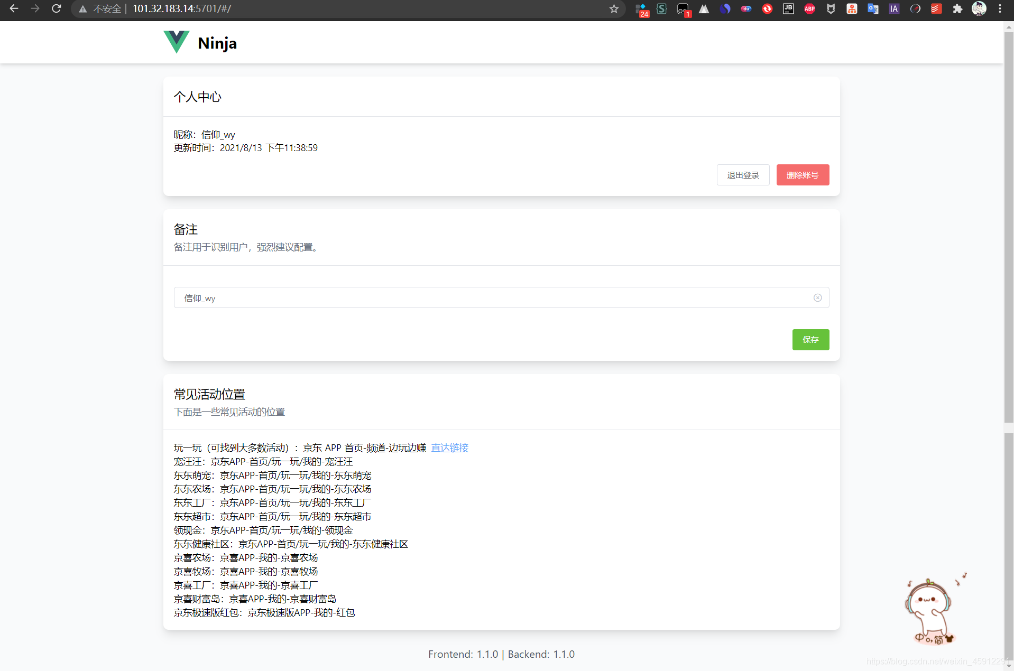Click the 宠汪汪 activity line
Screen dimensions: 1014x671
tap(263, 462)
